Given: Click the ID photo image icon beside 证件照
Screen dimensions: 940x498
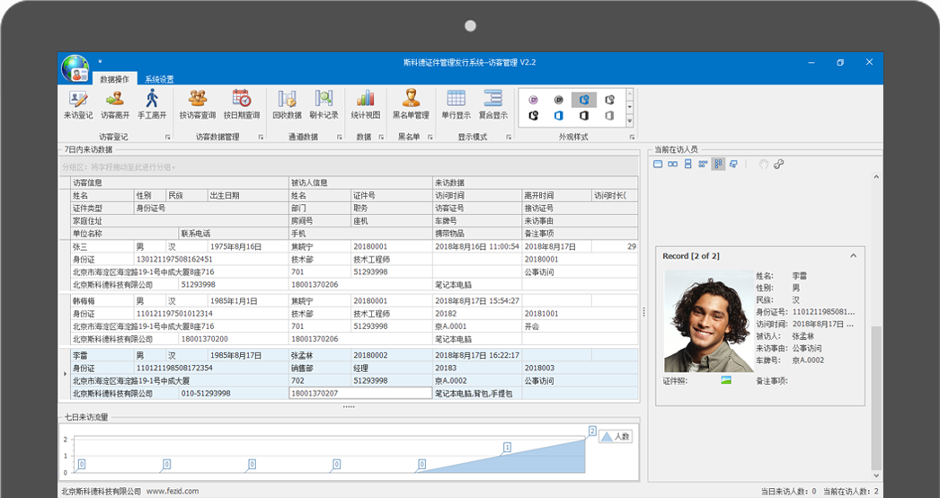Looking at the screenshot, I should (726, 380).
